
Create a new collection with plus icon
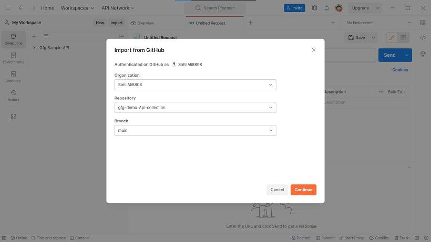click(x=34, y=36)
